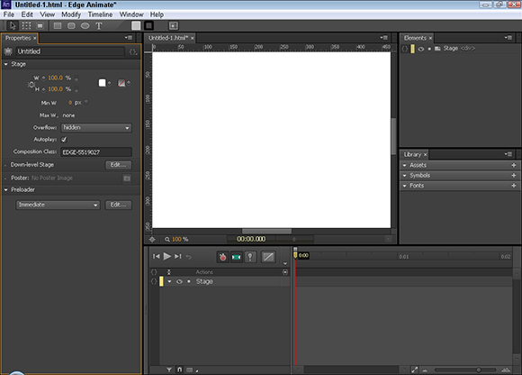Select the Rounded Rectangle tool
The height and width of the screenshot is (375, 522).
tap(71, 25)
